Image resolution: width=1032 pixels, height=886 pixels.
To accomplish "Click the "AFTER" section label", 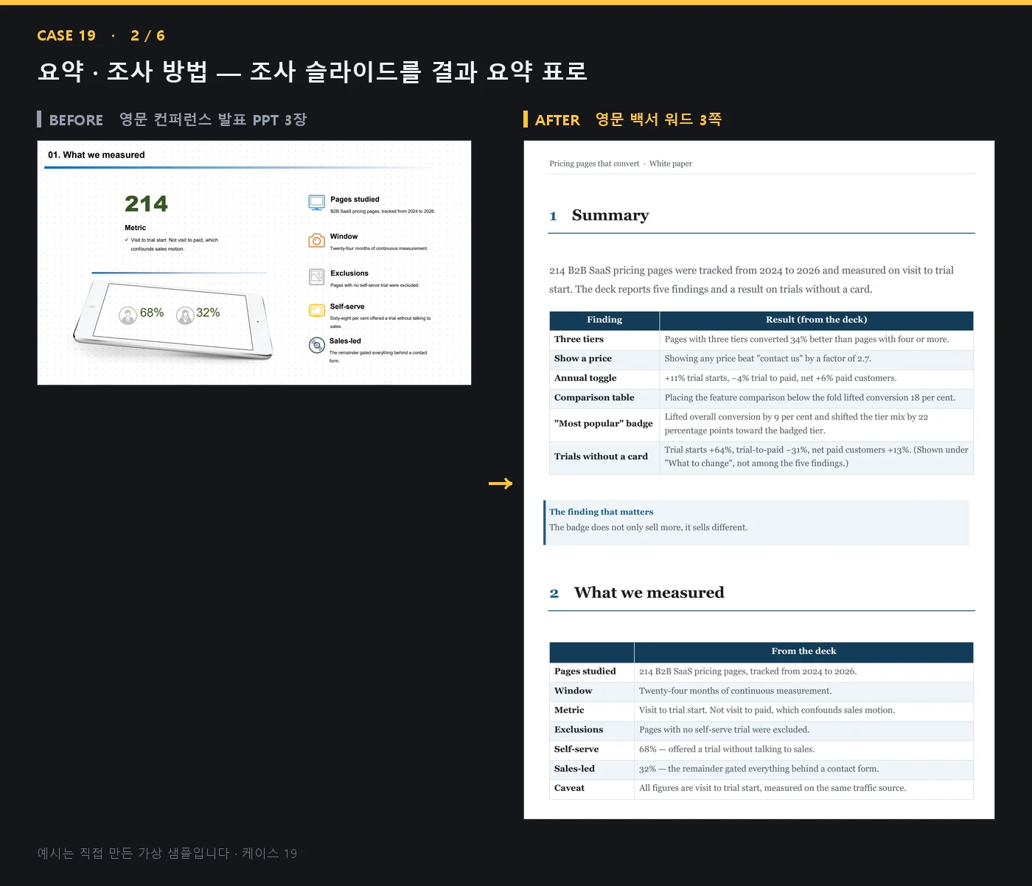I will click(557, 120).
